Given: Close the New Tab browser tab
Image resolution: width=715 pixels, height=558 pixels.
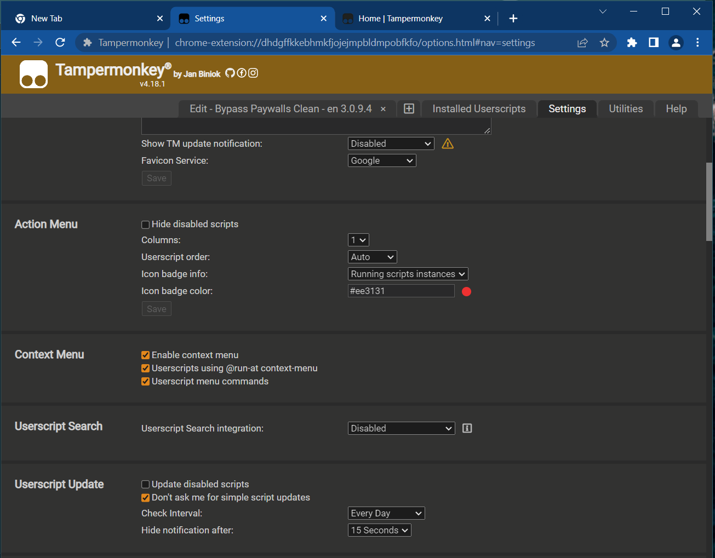Looking at the screenshot, I should click(x=160, y=19).
